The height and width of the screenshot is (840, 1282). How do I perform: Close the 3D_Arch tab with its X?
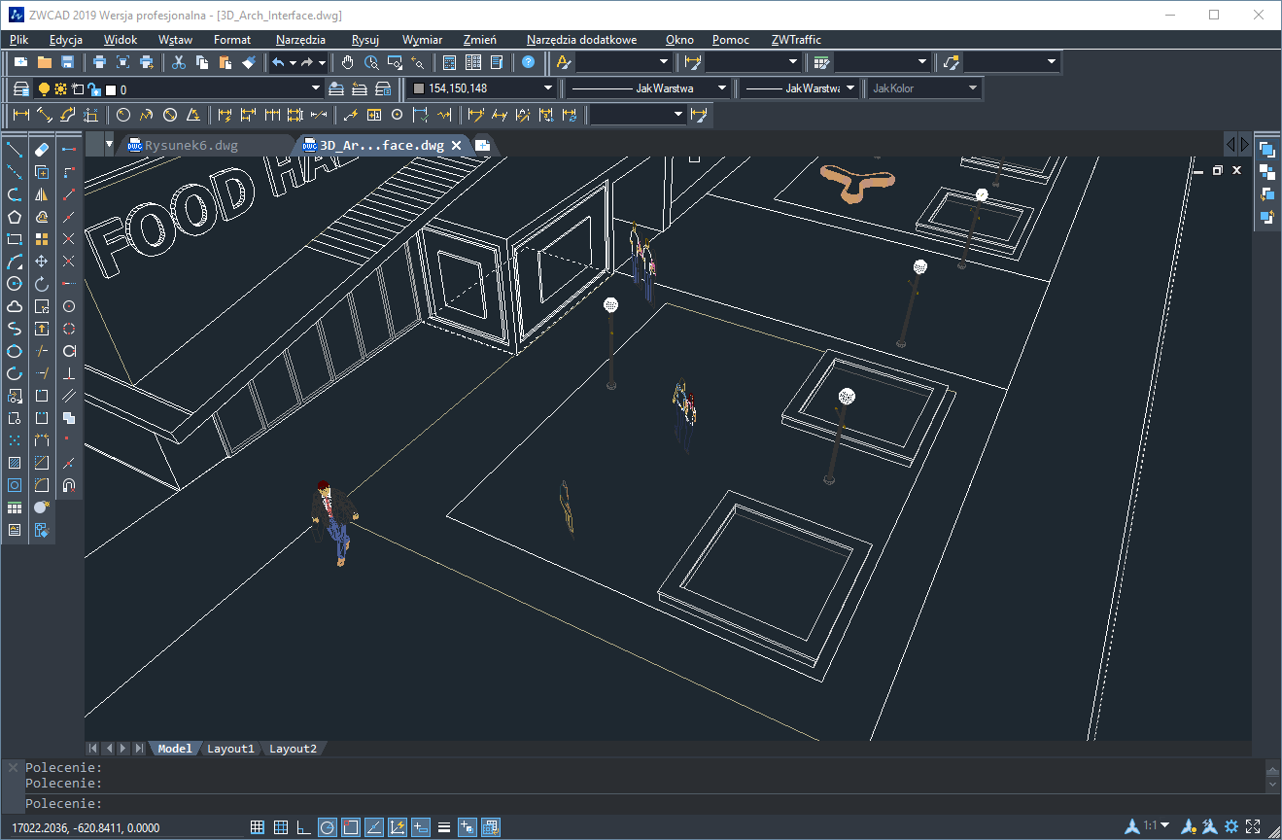457,144
